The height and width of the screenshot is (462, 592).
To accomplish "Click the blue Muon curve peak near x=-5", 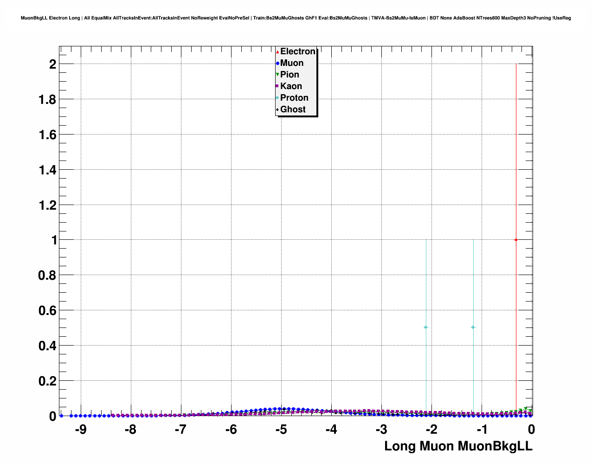I will pos(281,409).
